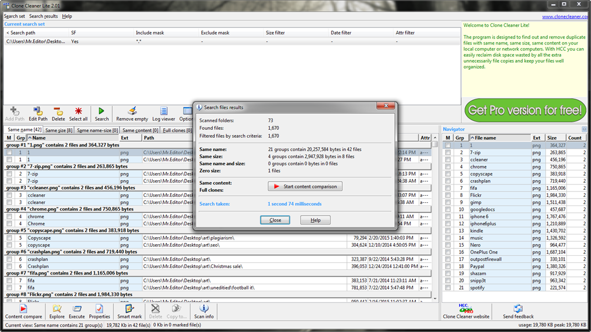Viewport: 591px width, 332px height.
Task: Check the Navigator checkbox for spotify
Action: (448, 287)
